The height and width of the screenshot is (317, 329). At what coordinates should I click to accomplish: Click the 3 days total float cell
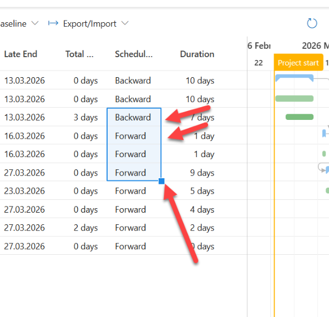click(x=85, y=117)
